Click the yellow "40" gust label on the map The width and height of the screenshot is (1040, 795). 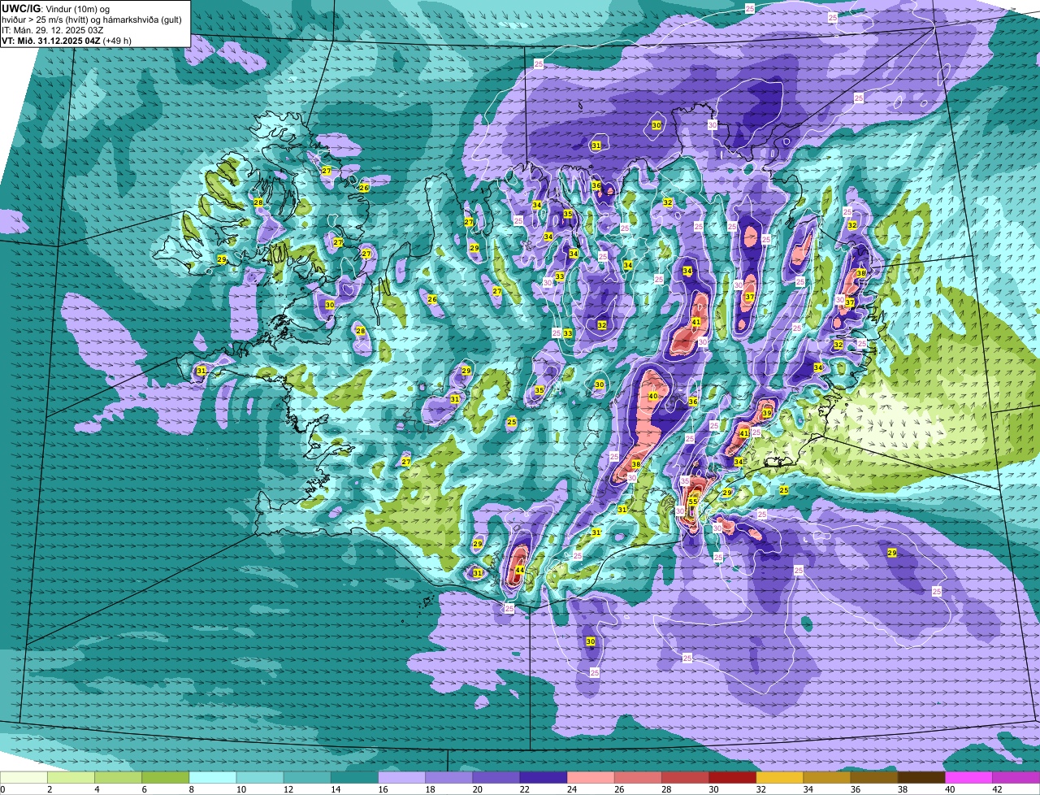[x=652, y=396]
